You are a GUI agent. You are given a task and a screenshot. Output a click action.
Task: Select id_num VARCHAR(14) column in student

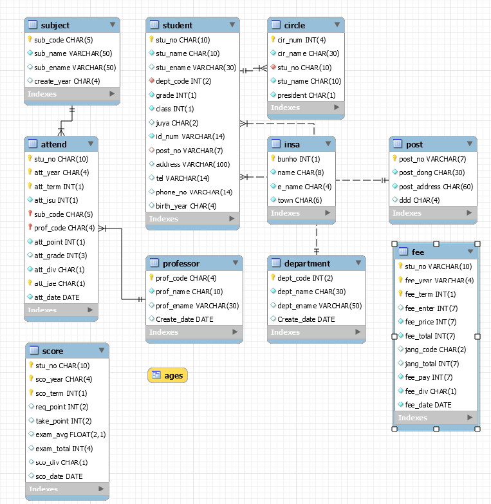(x=193, y=136)
